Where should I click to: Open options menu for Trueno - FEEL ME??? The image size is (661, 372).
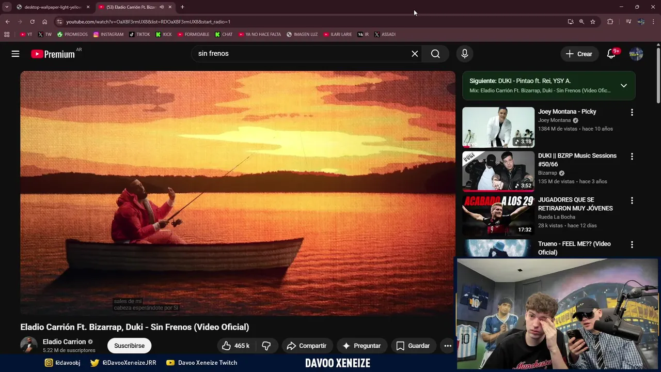(x=632, y=244)
